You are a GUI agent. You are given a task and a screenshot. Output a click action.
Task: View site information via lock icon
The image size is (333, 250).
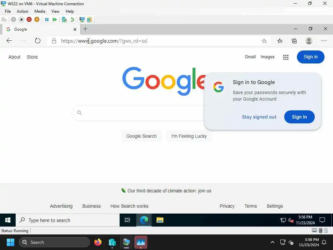(54, 41)
